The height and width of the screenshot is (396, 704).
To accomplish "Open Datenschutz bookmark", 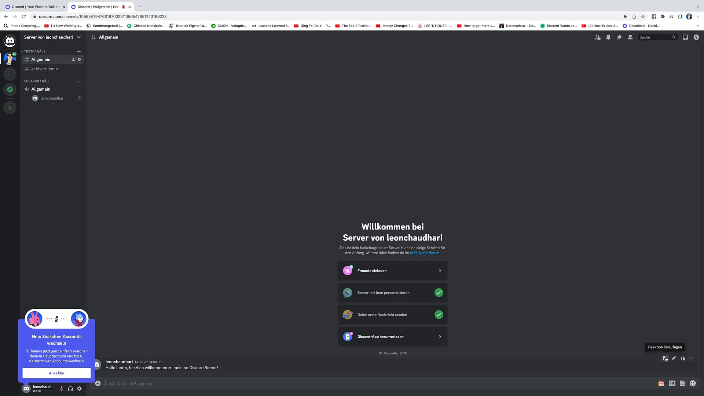I will tap(518, 26).
